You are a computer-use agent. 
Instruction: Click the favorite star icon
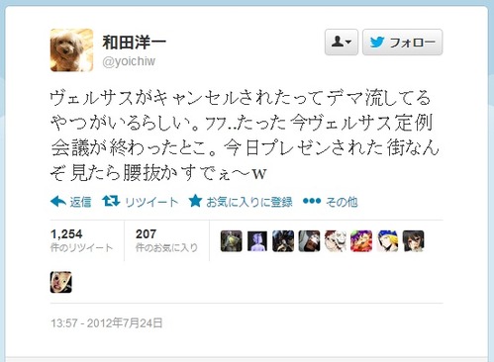pos(195,201)
